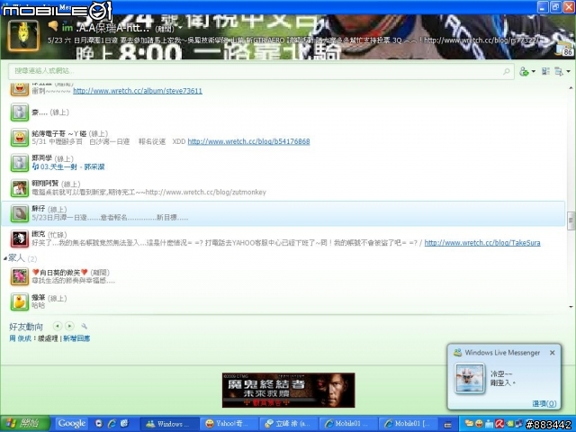Click the show menu icon
This screenshot has width=576, height=432.
[x=559, y=71]
